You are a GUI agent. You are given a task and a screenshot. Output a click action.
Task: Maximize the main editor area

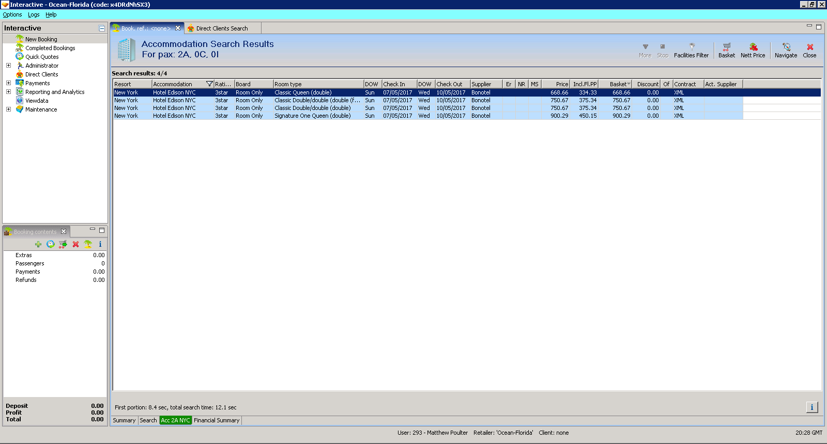[x=819, y=27]
